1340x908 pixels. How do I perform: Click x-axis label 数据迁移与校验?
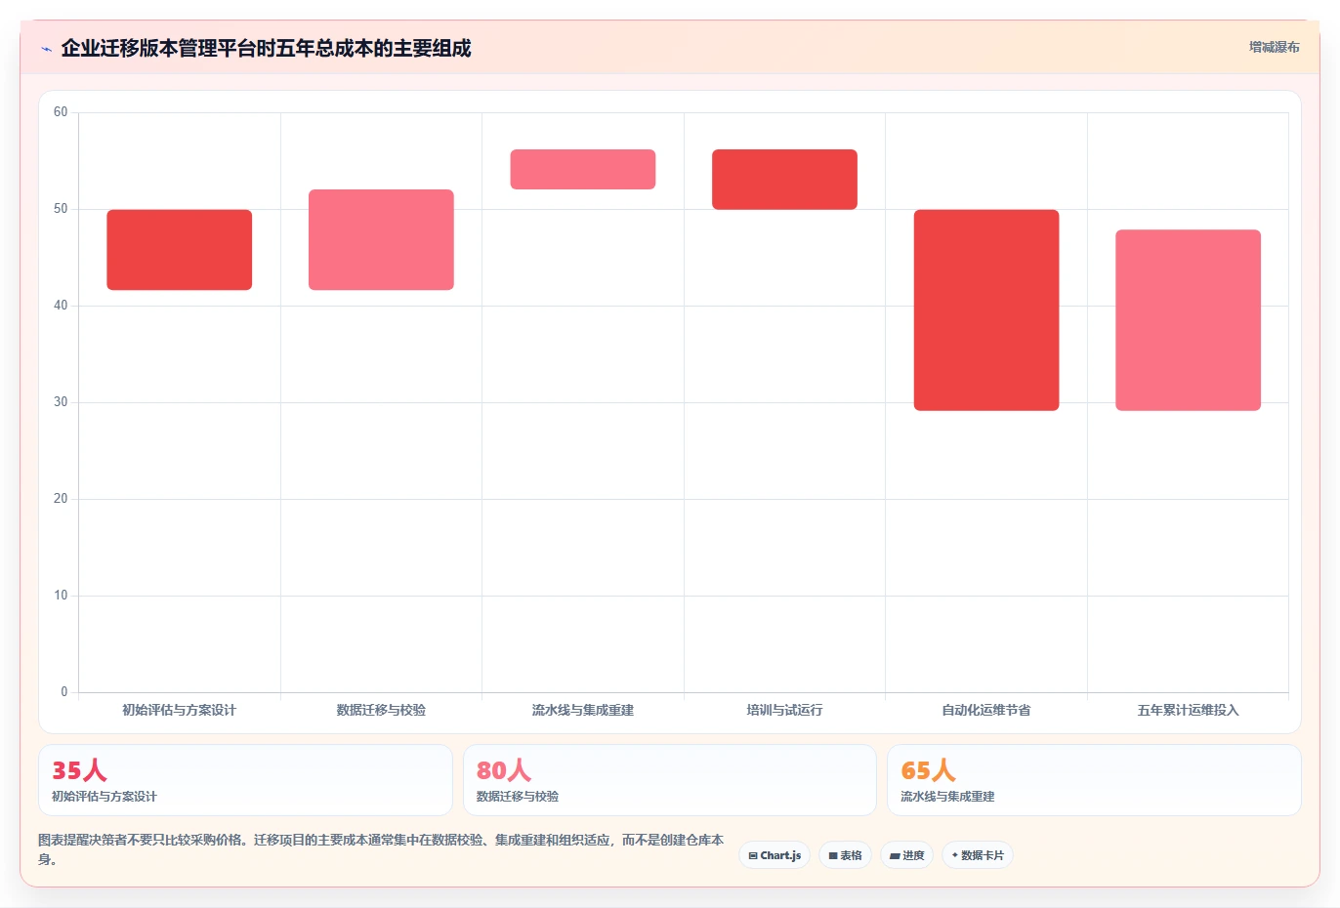pos(381,710)
